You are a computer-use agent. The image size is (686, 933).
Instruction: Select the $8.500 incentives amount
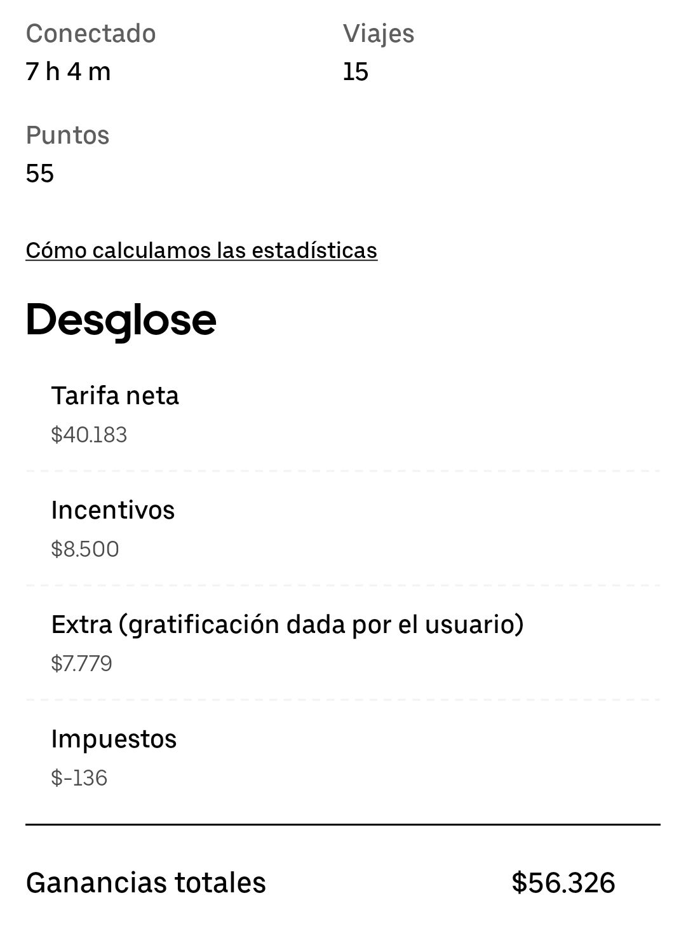tap(85, 549)
